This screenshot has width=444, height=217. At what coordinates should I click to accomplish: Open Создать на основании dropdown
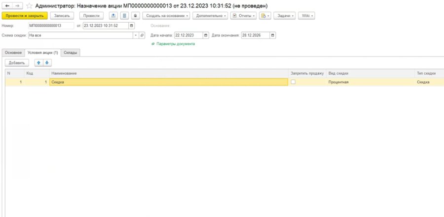tap(166, 16)
